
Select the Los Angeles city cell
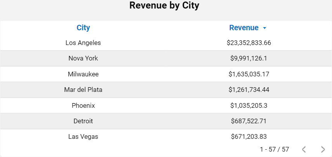[83, 43]
